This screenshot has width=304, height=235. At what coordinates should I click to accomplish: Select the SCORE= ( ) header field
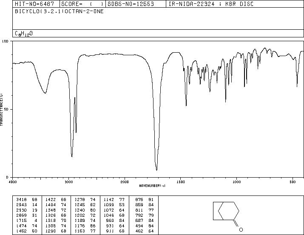[82, 4]
